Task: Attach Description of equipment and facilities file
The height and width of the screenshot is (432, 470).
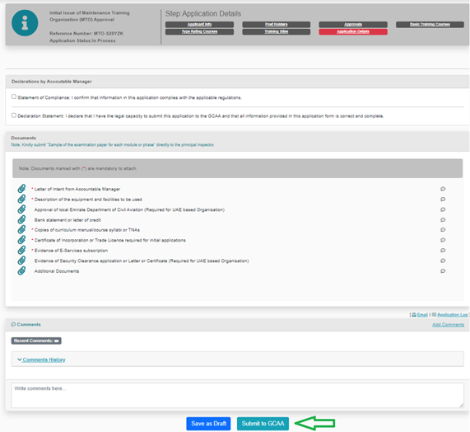Action: (21, 199)
